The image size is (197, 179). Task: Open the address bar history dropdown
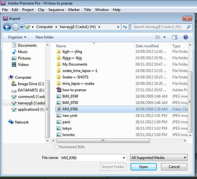click(x=118, y=27)
